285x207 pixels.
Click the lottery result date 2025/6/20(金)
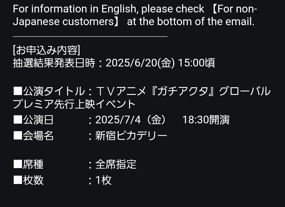(140, 63)
